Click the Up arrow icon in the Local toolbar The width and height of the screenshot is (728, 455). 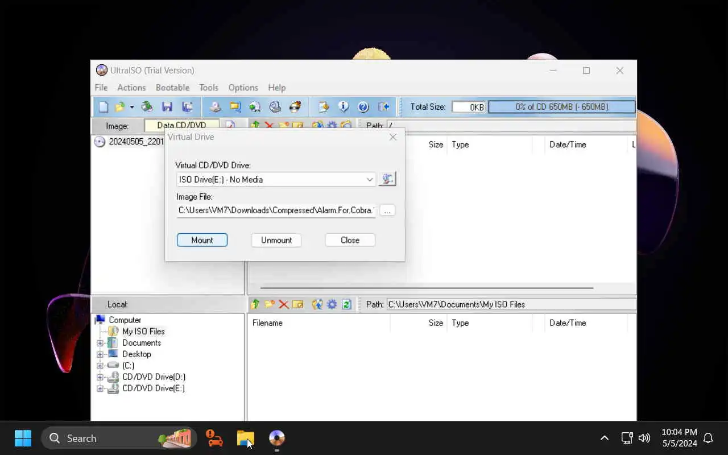click(x=255, y=304)
